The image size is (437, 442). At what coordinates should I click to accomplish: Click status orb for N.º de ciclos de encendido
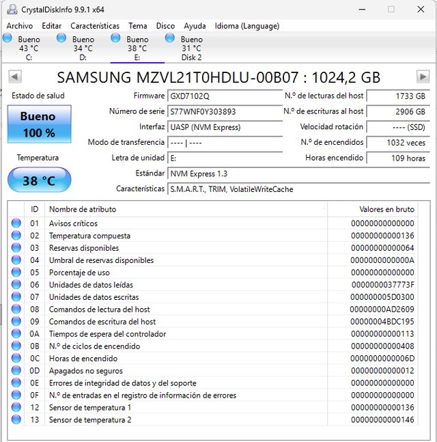[x=16, y=346]
